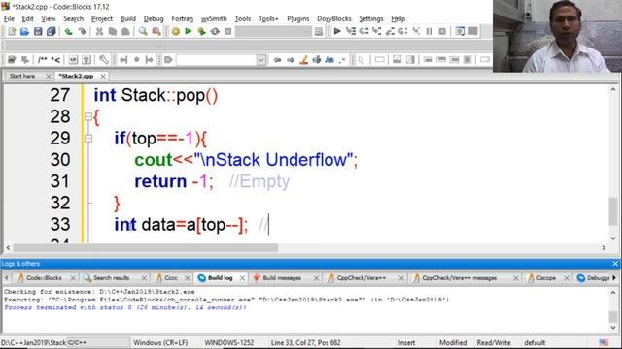Collapse fold at line 28 brace

(88, 116)
